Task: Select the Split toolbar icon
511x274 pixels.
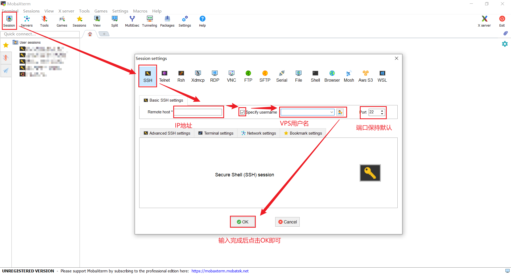Action: click(x=115, y=21)
